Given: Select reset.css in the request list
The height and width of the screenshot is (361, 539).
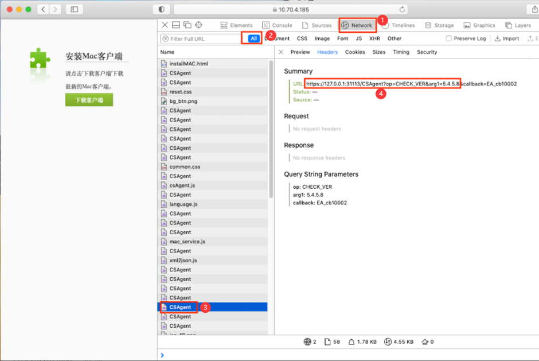Looking at the screenshot, I should [x=212, y=92].
